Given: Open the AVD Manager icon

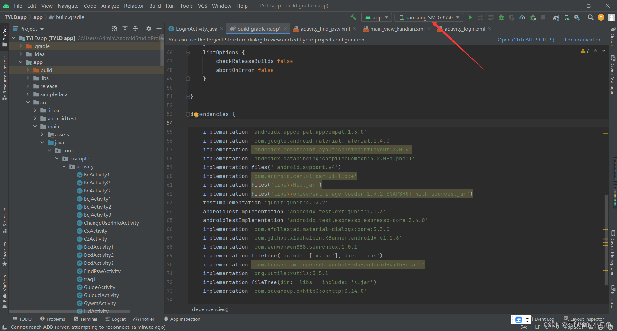Looking at the screenshot, I should coord(567,17).
